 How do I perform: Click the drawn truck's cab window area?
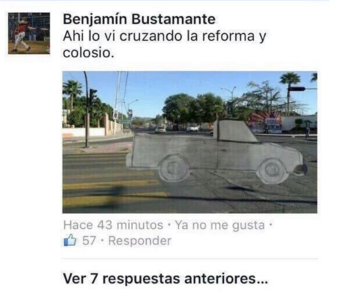point(235,131)
